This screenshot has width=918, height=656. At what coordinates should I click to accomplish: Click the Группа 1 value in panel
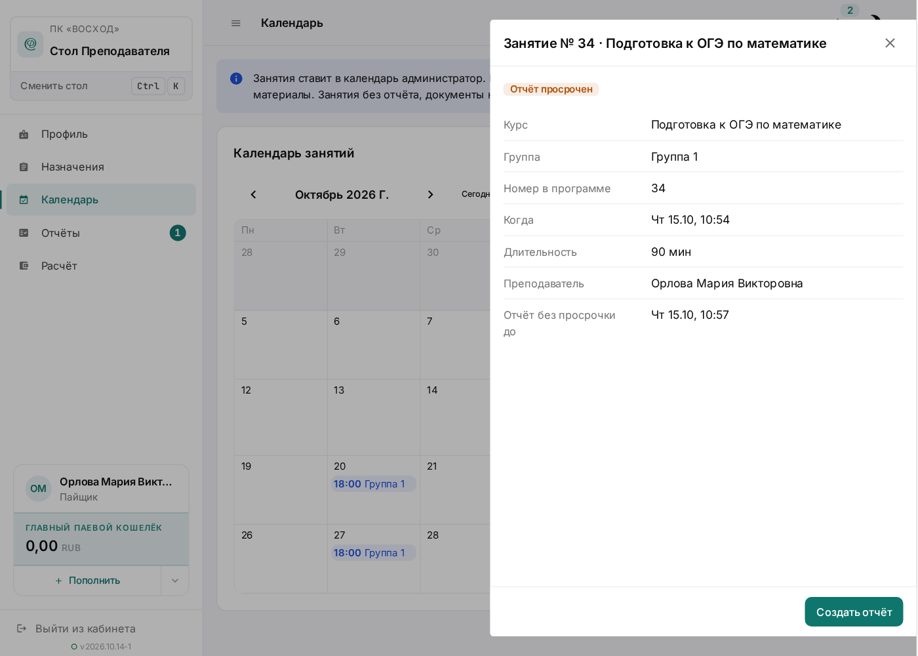[x=675, y=157]
